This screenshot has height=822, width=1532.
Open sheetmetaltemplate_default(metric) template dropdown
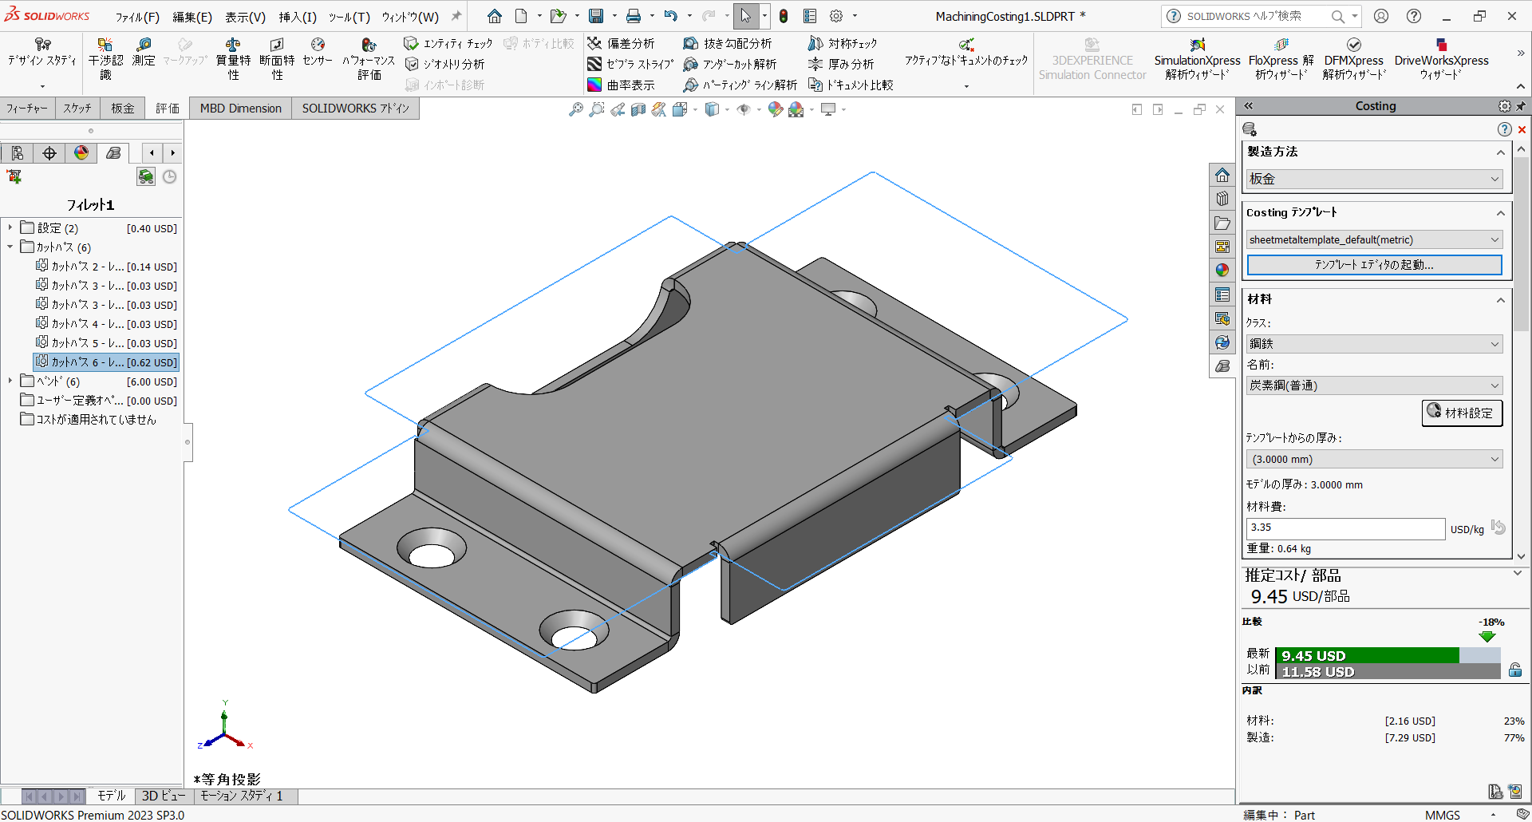click(1374, 239)
